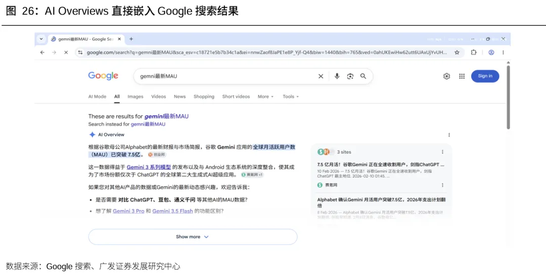This screenshot has height=276, width=546.
Task: Open the Chrome three-dot menu
Action: point(503,52)
